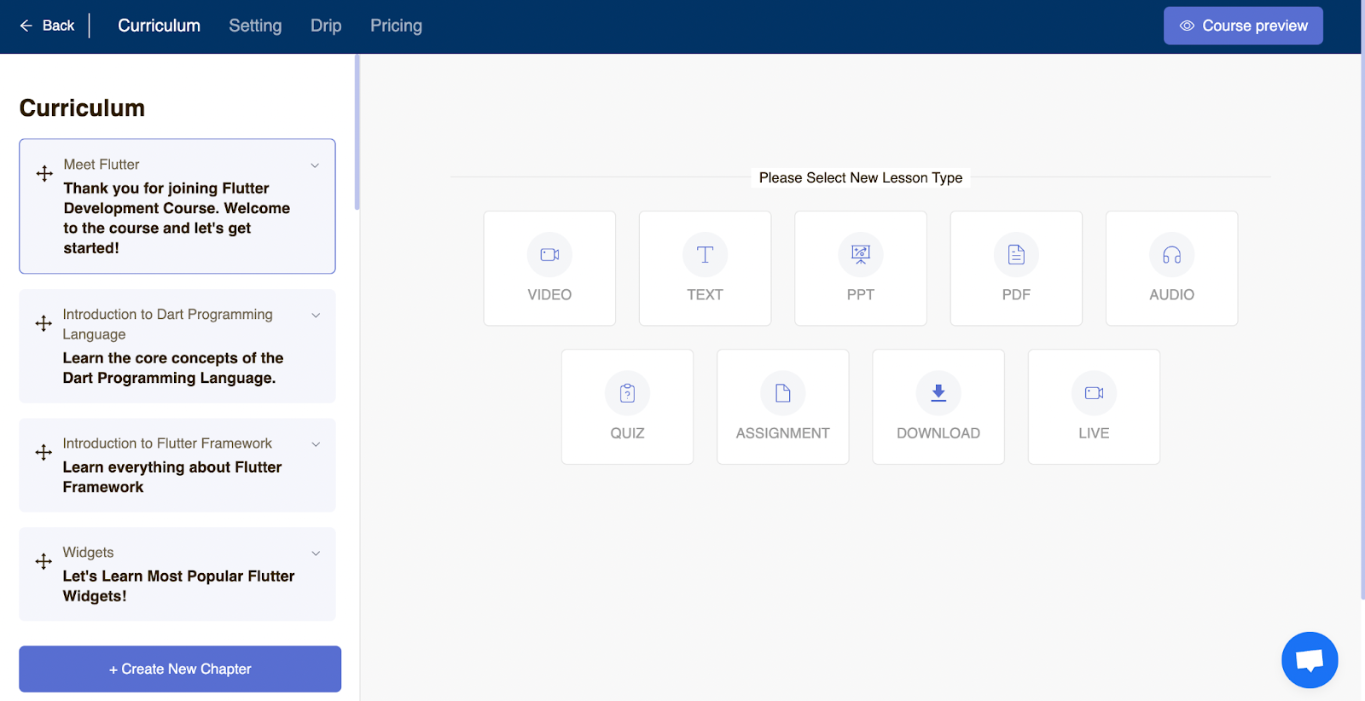Expand the Introduction to Dart Programming Language chapter

[x=316, y=316]
